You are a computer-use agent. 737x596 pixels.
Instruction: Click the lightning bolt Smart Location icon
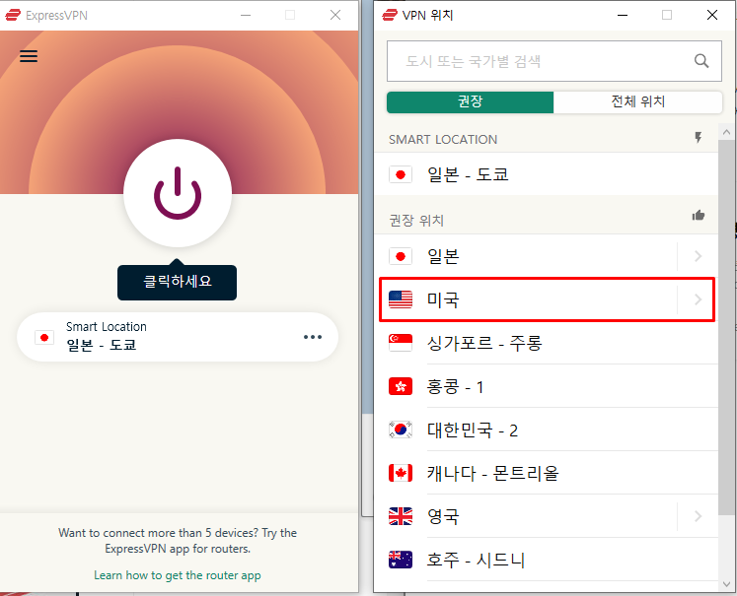point(699,137)
